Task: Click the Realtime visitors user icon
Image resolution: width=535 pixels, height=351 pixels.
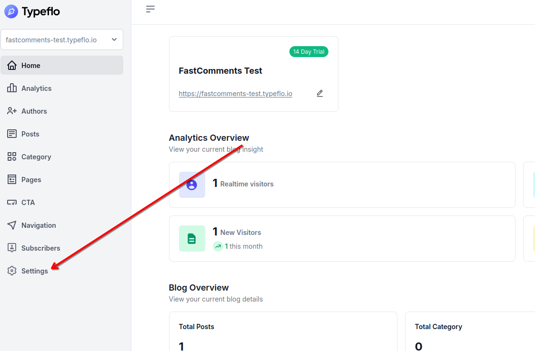Action: coord(192,185)
